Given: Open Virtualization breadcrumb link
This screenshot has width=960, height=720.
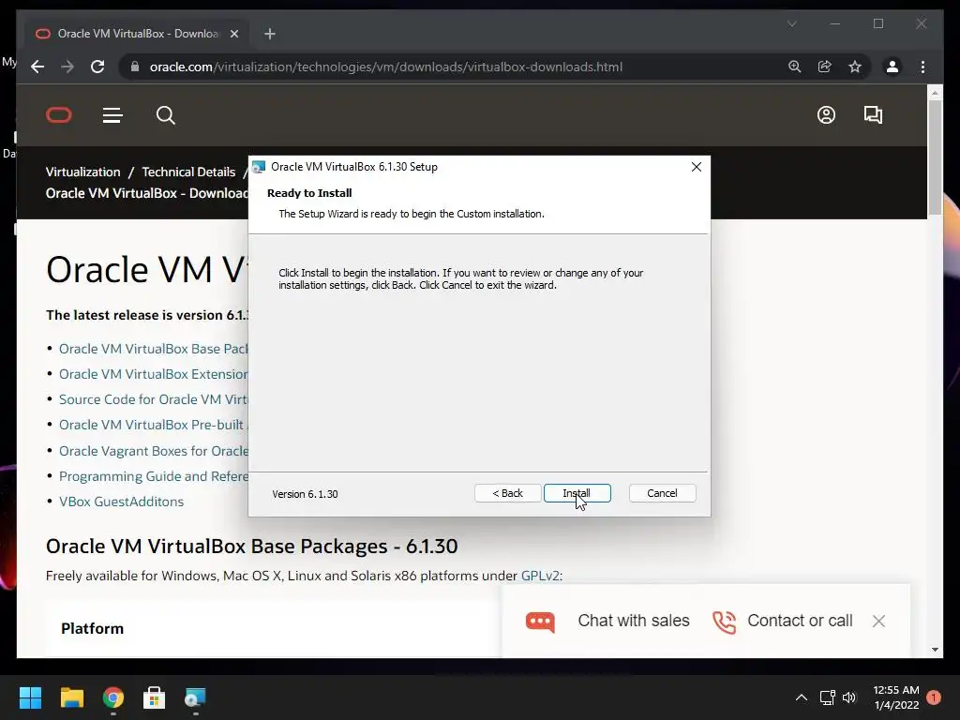Looking at the screenshot, I should [82, 172].
